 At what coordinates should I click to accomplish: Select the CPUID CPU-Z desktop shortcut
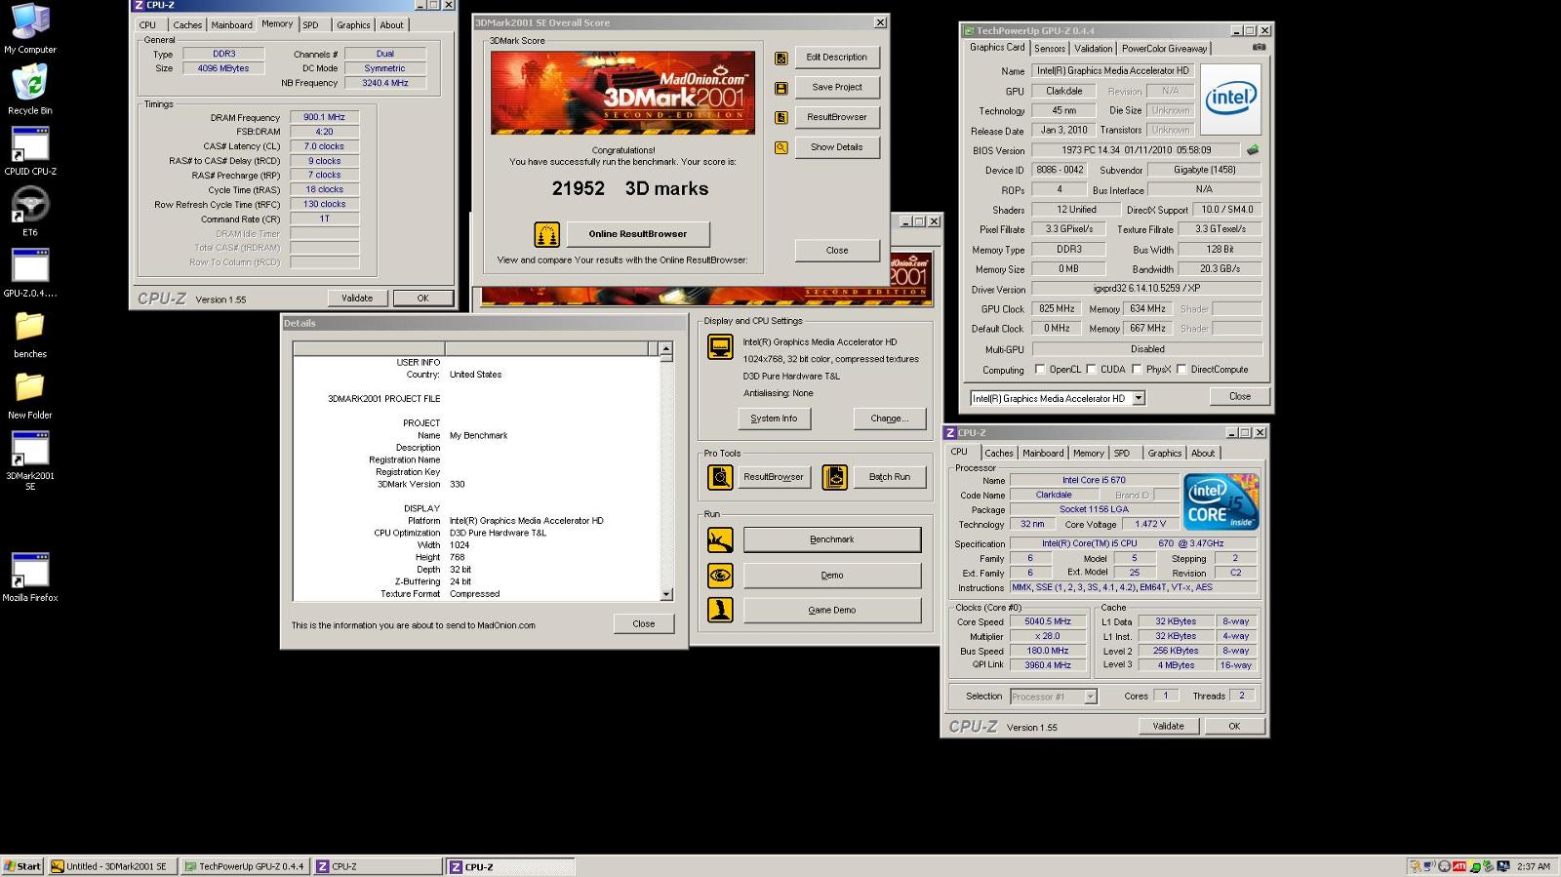pos(30,150)
